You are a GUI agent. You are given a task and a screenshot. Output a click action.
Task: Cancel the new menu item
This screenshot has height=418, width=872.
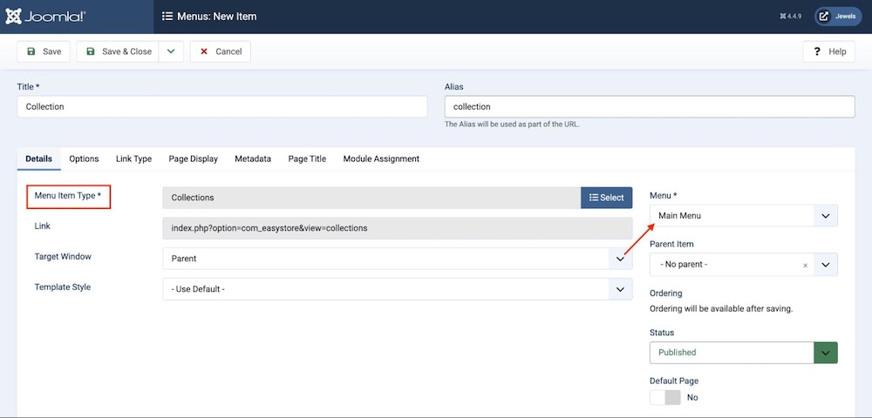point(220,51)
